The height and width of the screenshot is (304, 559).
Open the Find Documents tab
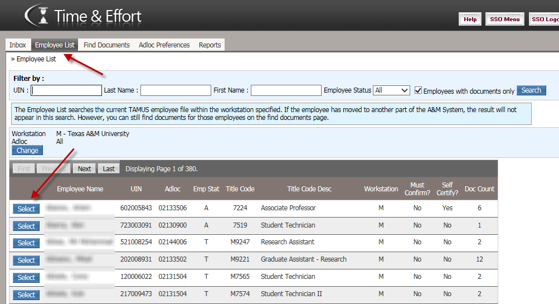click(x=106, y=45)
